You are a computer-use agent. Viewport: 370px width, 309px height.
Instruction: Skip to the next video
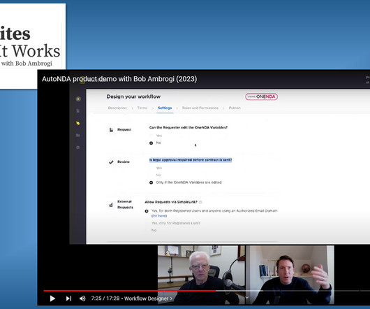68,299
